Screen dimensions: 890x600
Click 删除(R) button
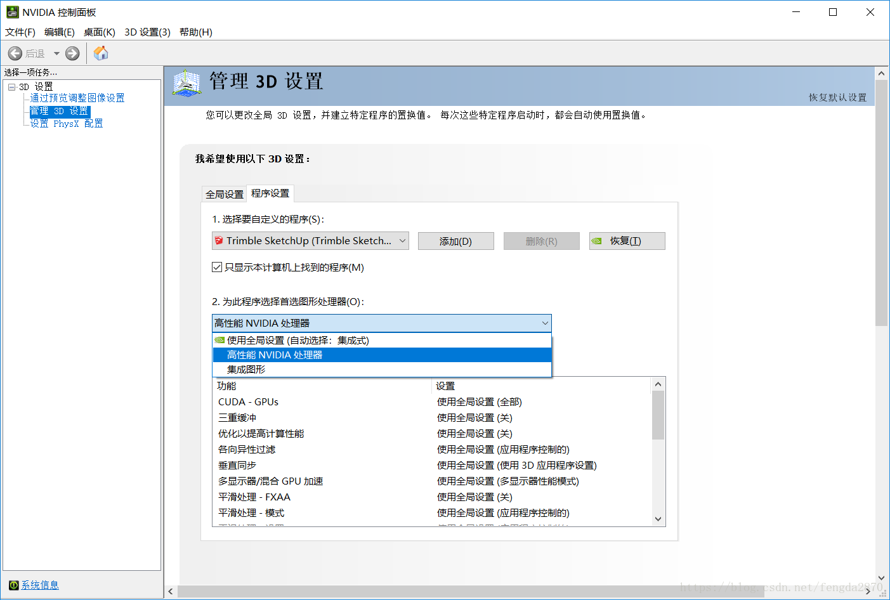click(541, 241)
